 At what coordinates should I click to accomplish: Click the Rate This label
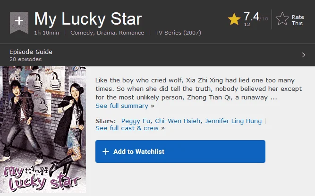[x=298, y=20]
